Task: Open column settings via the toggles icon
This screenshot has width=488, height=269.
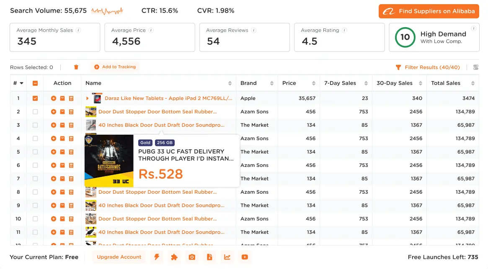Action: click(475, 67)
